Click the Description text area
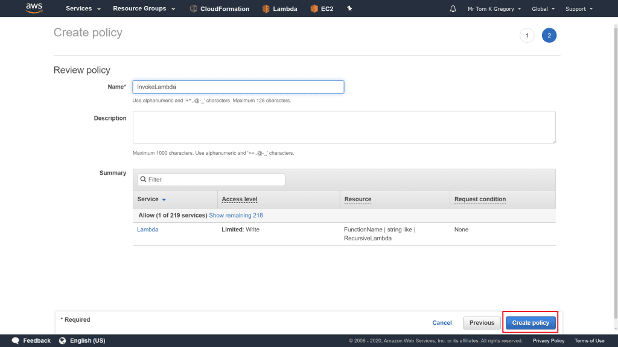Screen dimensions: 618x347 (x=343, y=127)
